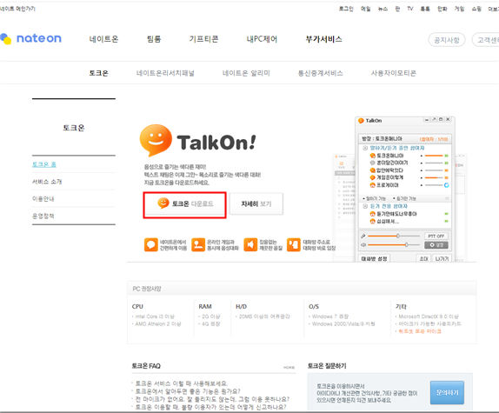Click 나가기 button in TalkOn window
Viewport: 499px width, 413px height.
442,259
